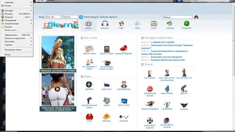Open the общение clover icon
Screen dimensions: 235x132
[187, 23]
